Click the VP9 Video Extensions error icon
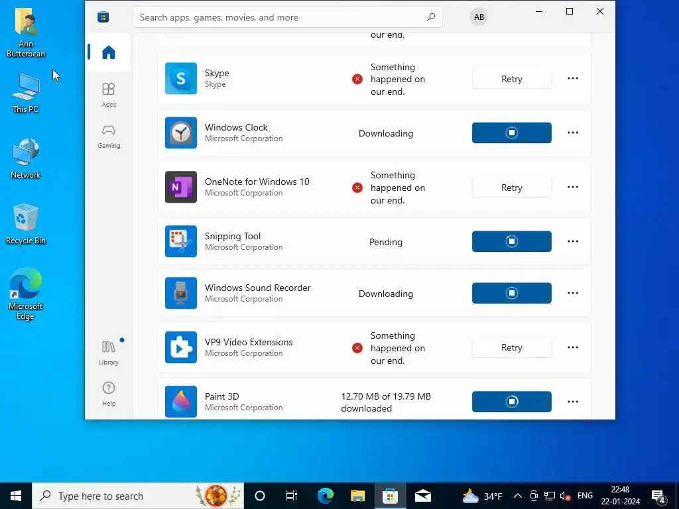Screen dimensions: 679x509 [x=357, y=348]
